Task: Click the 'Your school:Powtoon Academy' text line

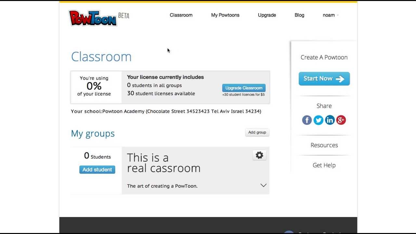Action: (x=166, y=111)
